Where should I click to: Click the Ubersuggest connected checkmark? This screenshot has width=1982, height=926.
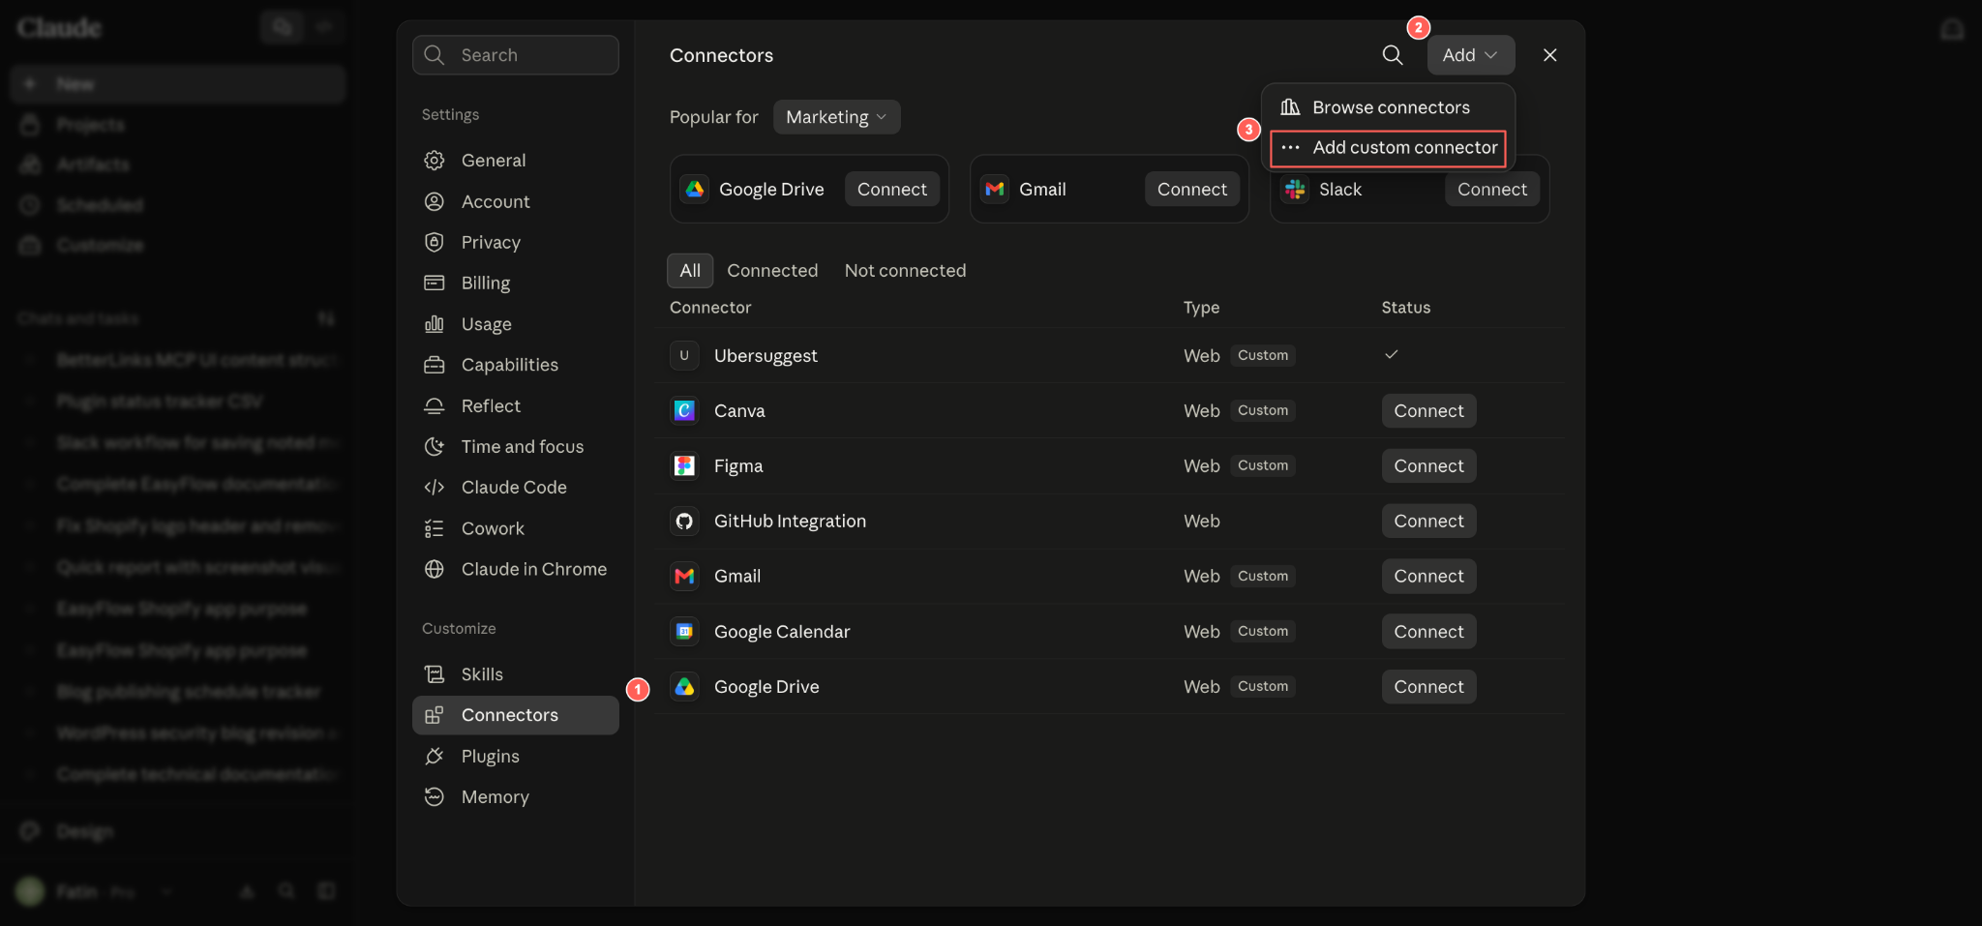[x=1391, y=354]
